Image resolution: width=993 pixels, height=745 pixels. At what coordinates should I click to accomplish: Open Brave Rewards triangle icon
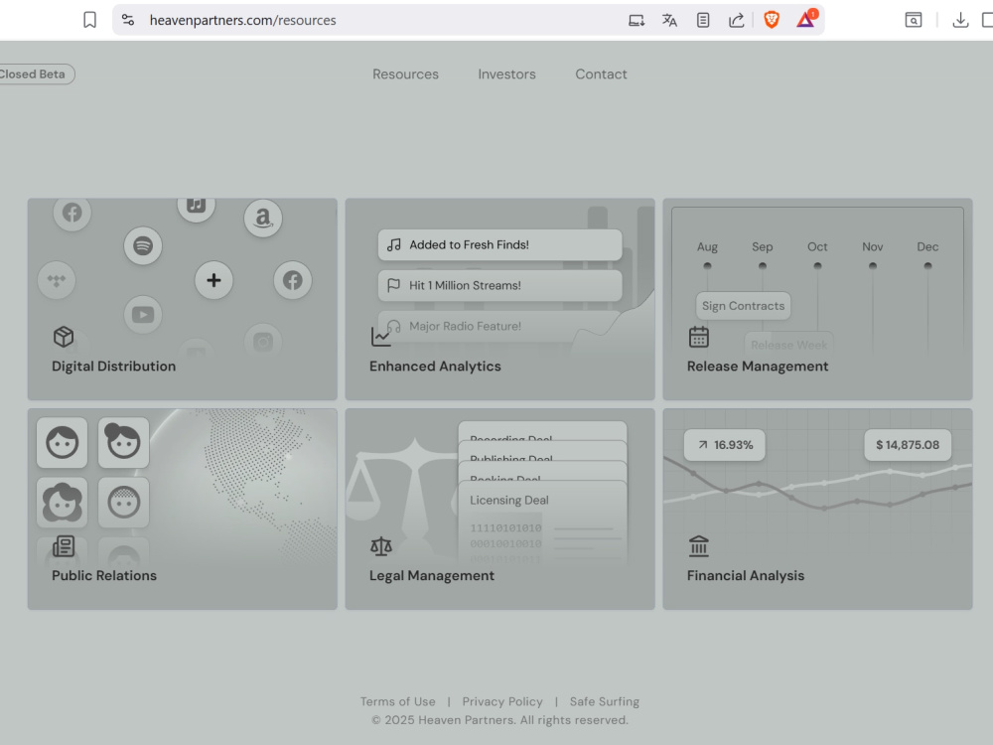[806, 19]
